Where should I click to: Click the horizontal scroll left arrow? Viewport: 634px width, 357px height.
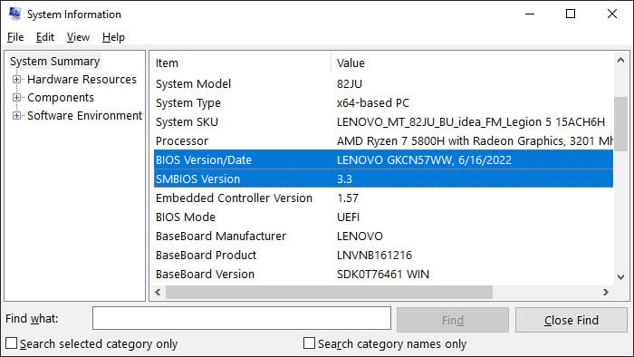pyautogui.click(x=158, y=292)
